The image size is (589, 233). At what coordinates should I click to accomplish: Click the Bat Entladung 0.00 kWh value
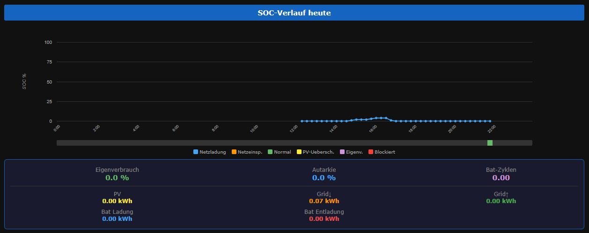tap(324, 219)
